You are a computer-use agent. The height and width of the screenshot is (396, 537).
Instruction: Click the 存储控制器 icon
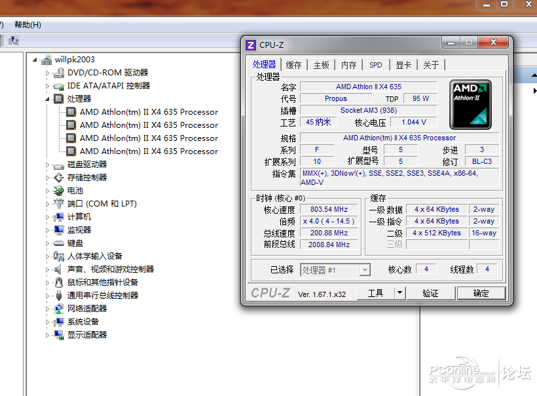coord(59,178)
